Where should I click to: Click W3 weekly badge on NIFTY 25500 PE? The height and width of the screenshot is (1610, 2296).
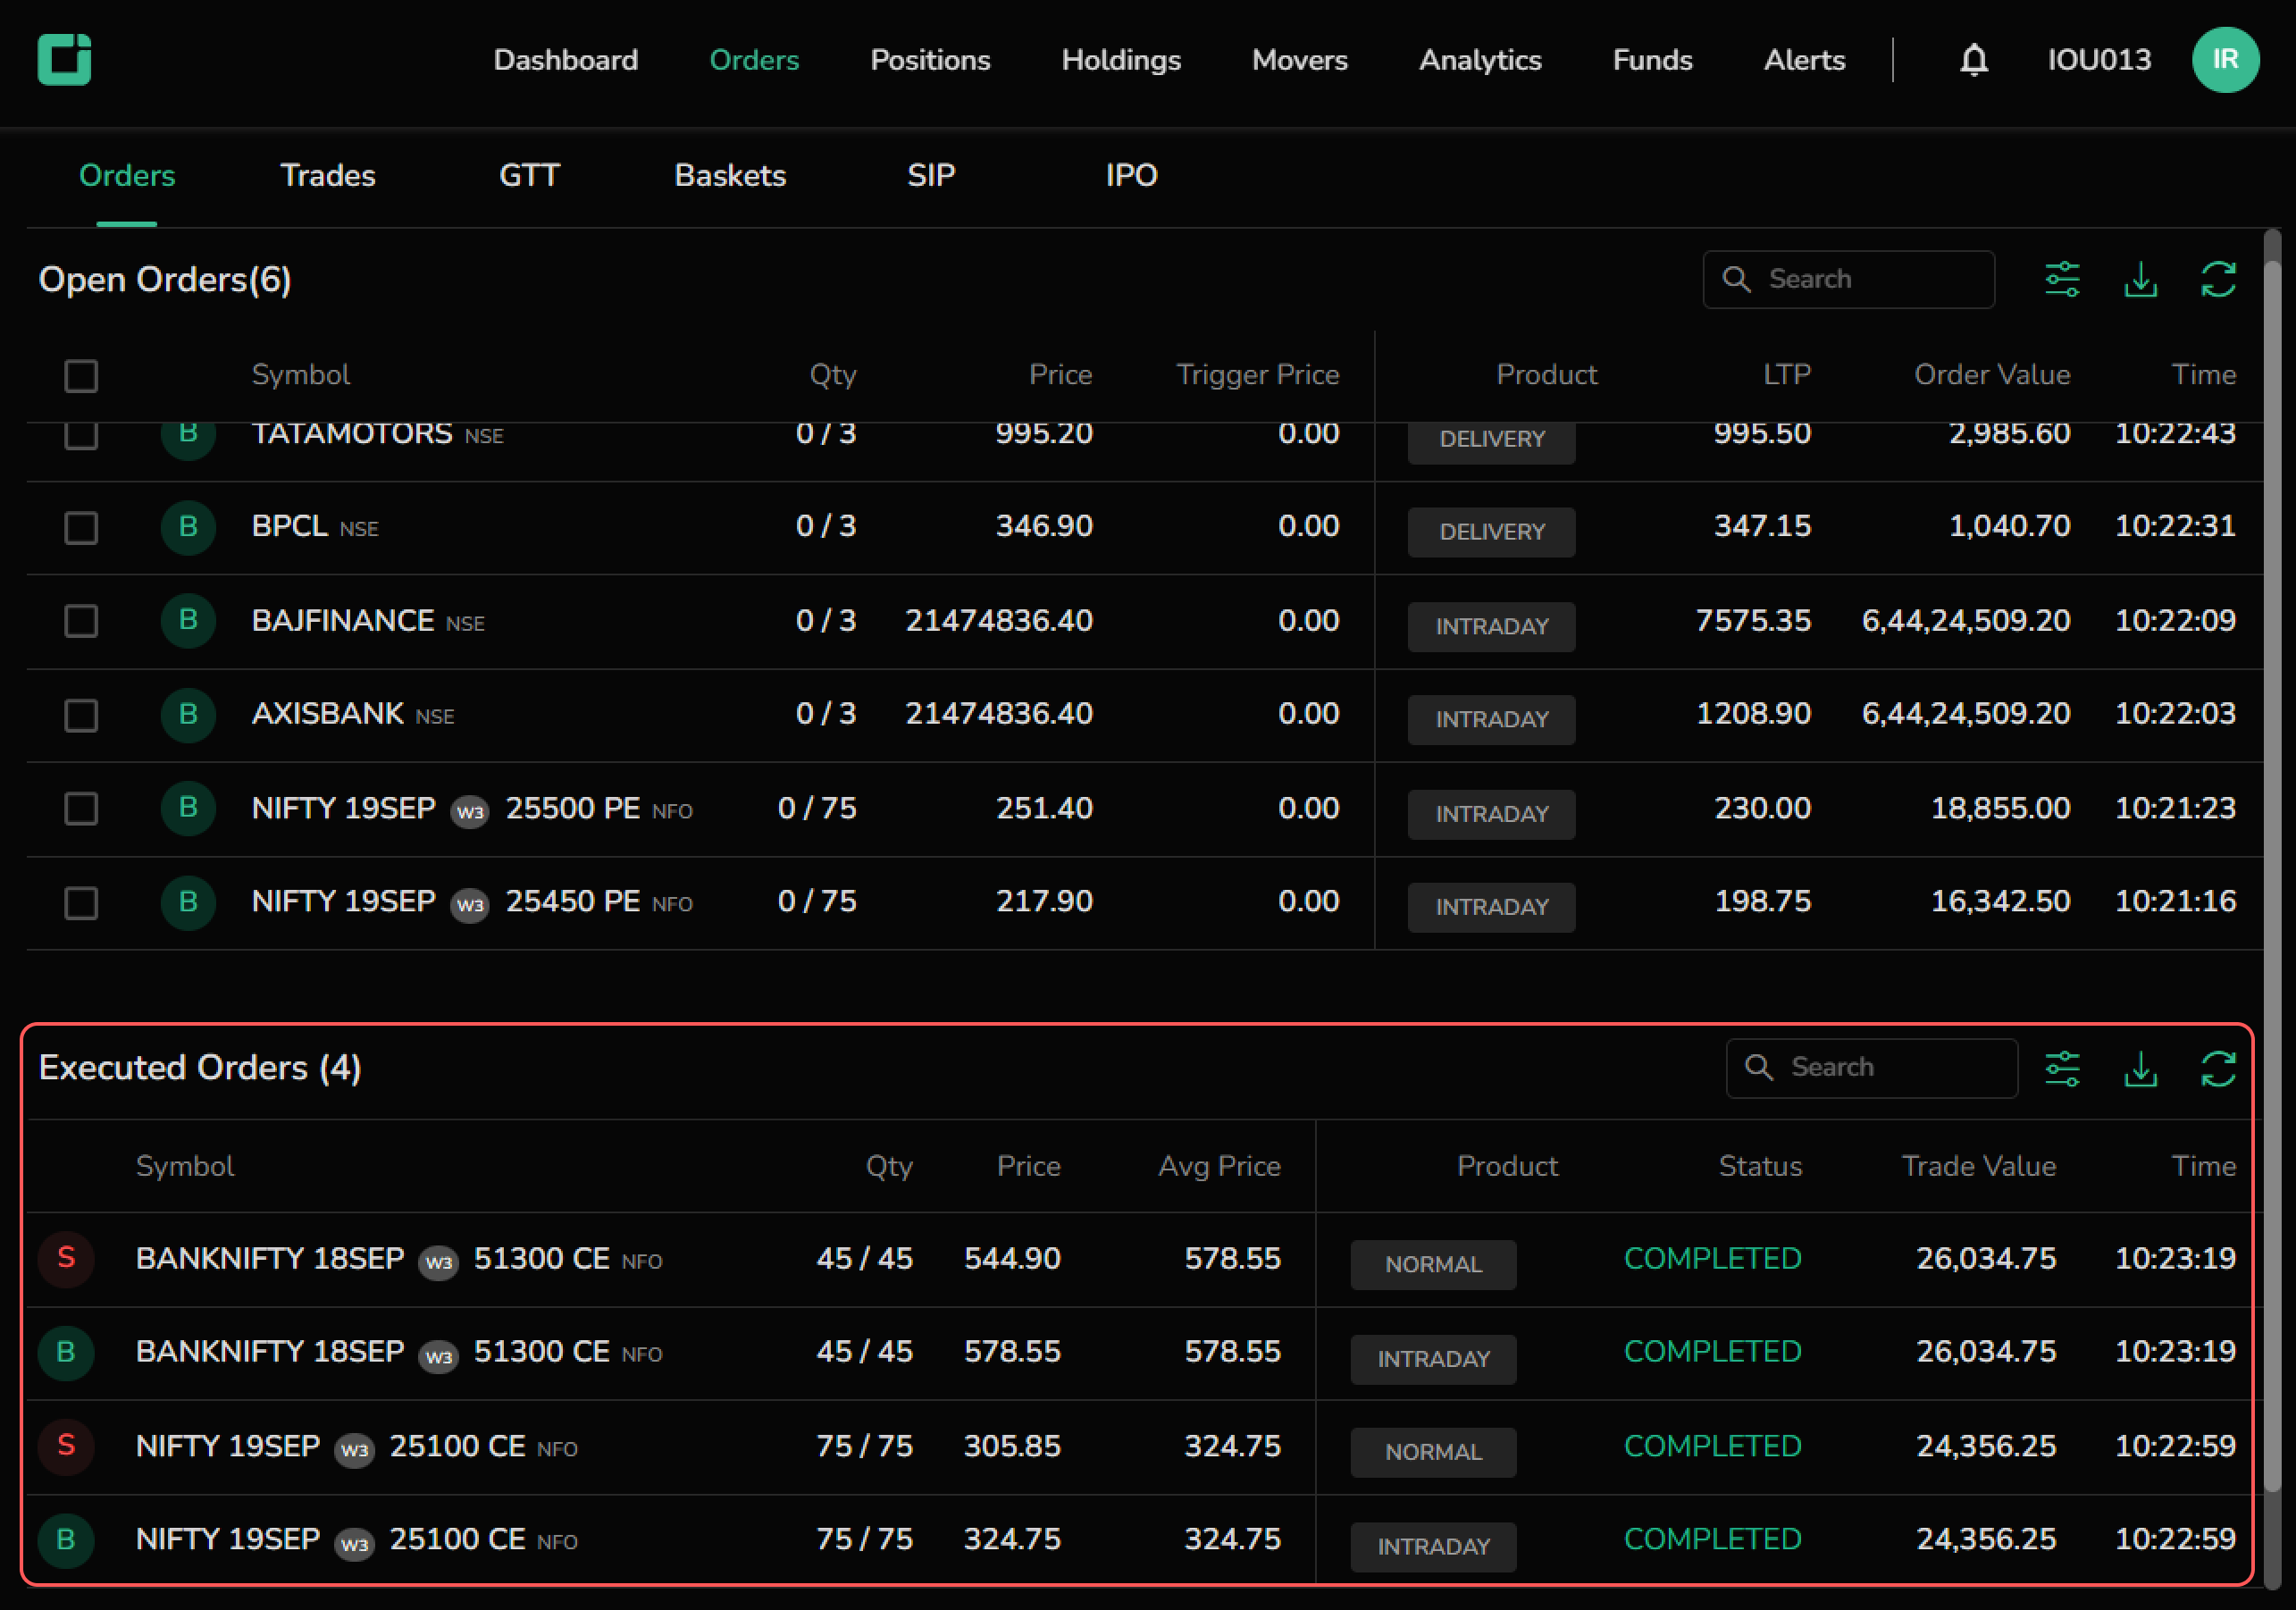coord(470,811)
